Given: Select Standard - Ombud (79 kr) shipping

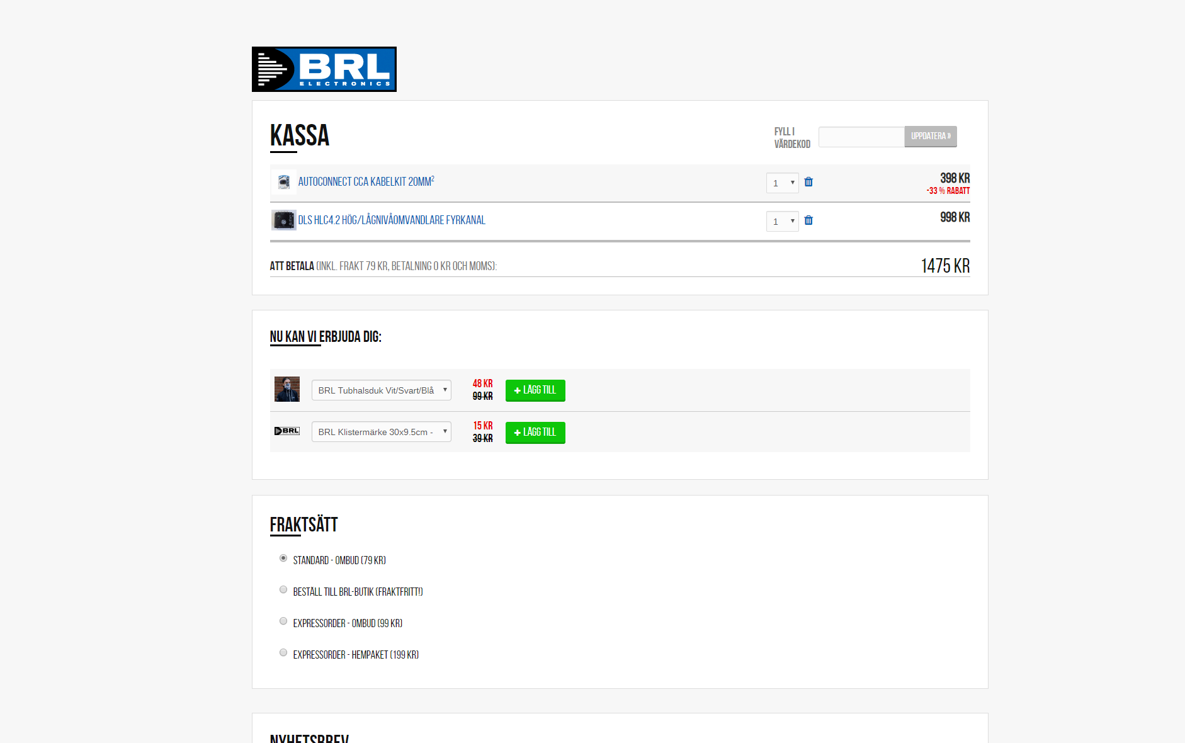Looking at the screenshot, I should [x=283, y=559].
